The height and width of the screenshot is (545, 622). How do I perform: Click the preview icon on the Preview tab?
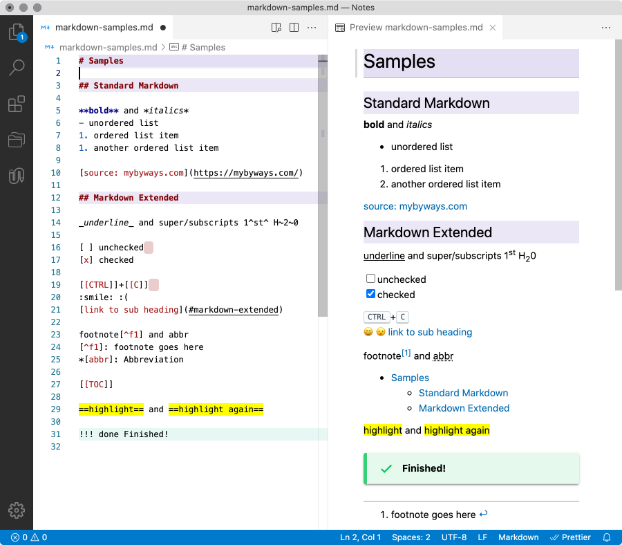(340, 28)
